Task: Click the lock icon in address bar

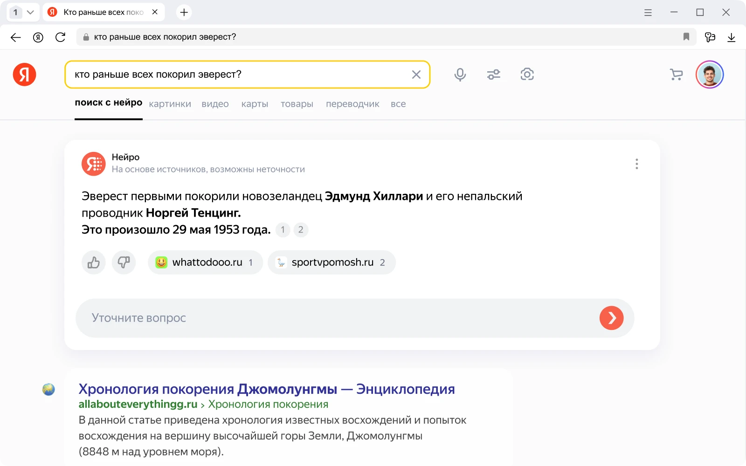Action: point(86,37)
